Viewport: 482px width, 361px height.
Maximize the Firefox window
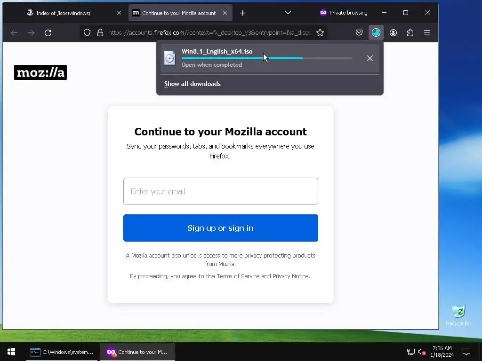(x=406, y=13)
